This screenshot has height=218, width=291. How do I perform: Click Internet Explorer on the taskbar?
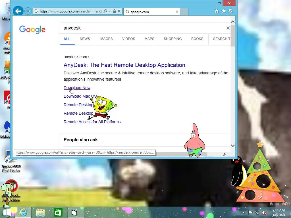point(23,212)
